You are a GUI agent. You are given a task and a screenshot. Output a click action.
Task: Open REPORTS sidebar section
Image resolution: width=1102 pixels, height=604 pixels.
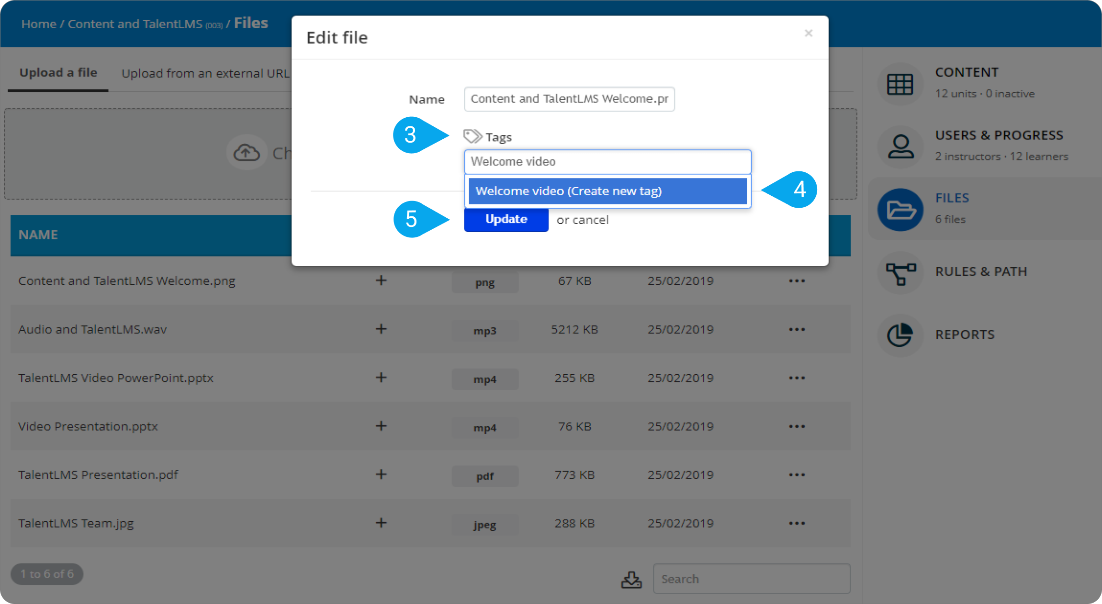[965, 334]
